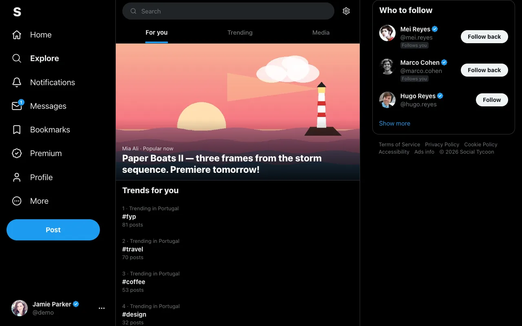The width and height of the screenshot is (522, 326).
Task: Click Show more in Who to follow
Action: pos(395,123)
